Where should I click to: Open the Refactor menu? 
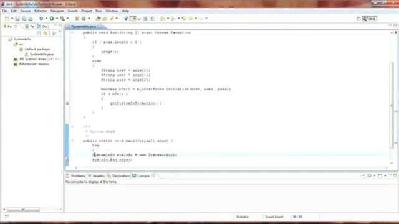41,11
